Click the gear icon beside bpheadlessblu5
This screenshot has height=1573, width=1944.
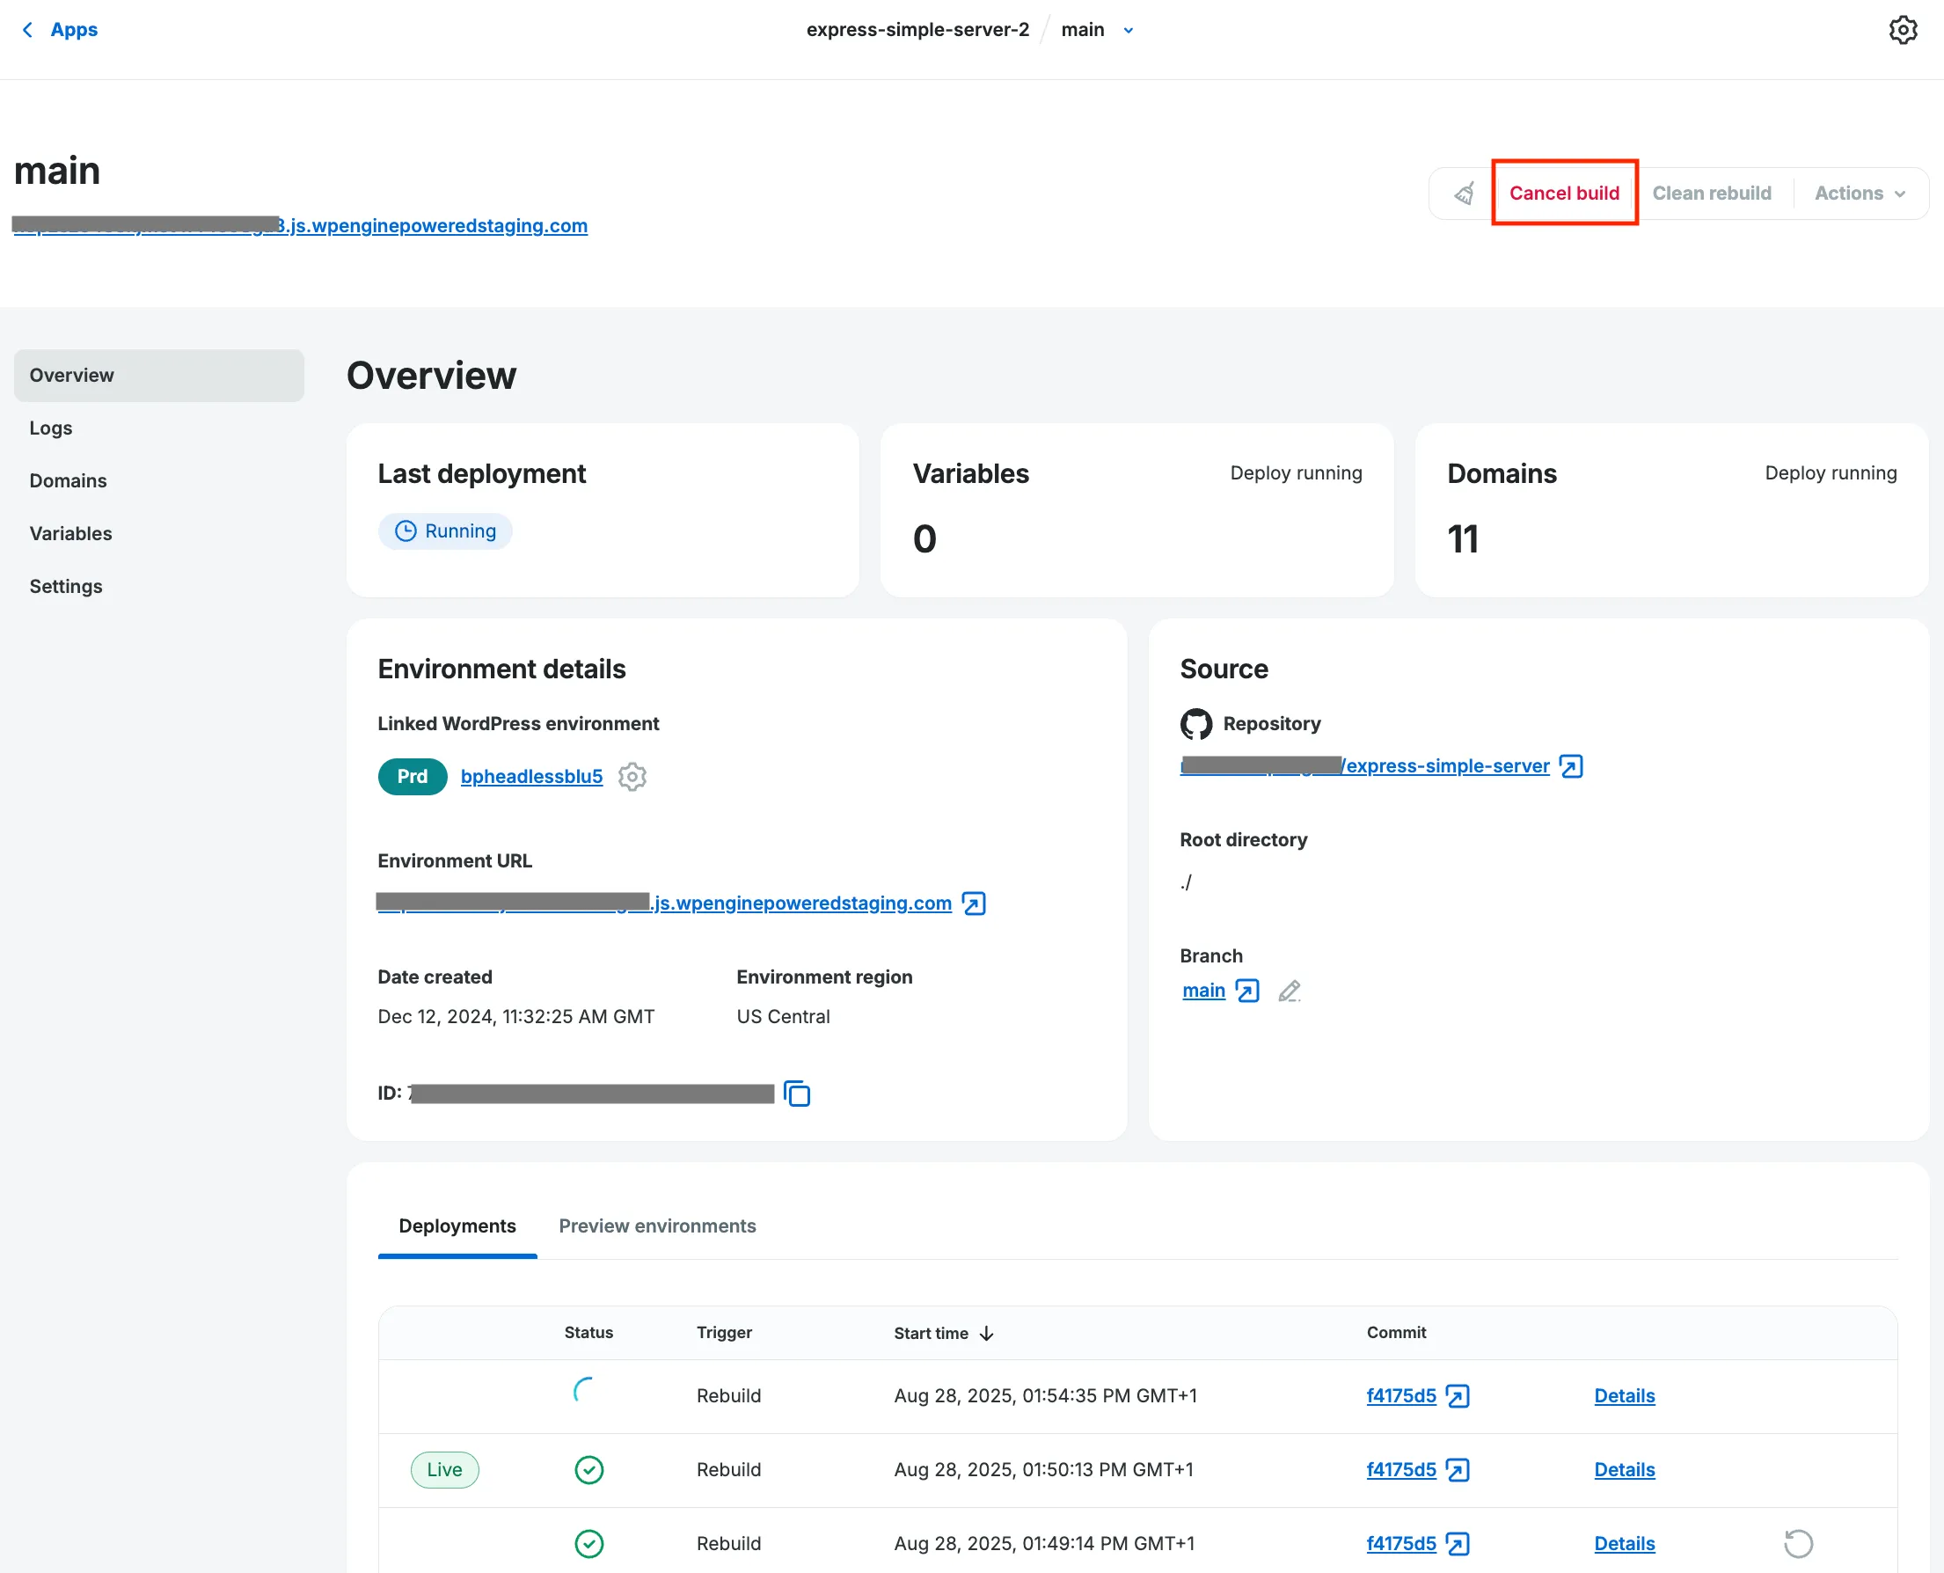(x=632, y=777)
